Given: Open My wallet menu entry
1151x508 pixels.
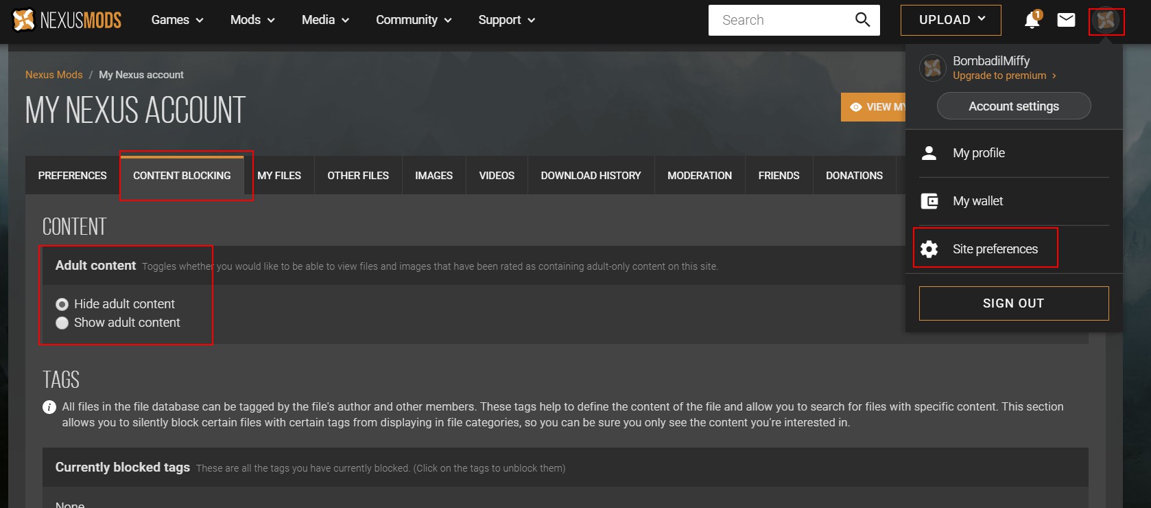Looking at the screenshot, I should click(x=1014, y=201).
